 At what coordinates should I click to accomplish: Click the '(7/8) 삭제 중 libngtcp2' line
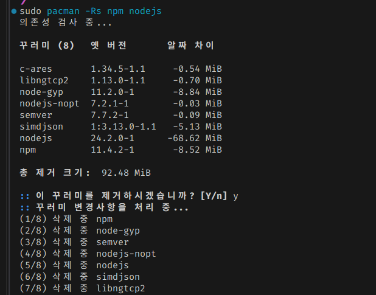83,288
